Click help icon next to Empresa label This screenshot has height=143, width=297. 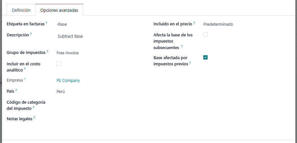pyautogui.click(x=24, y=79)
